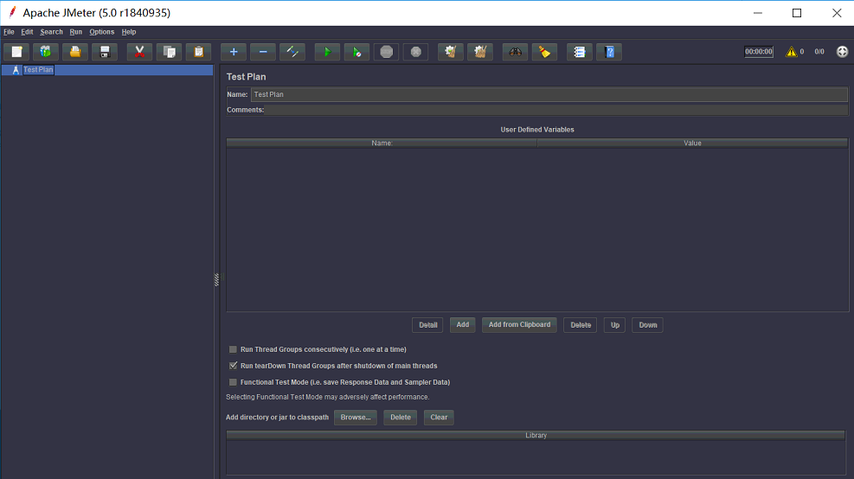Click Browse... for classpath

pyautogui.click(x=356, y=418)
